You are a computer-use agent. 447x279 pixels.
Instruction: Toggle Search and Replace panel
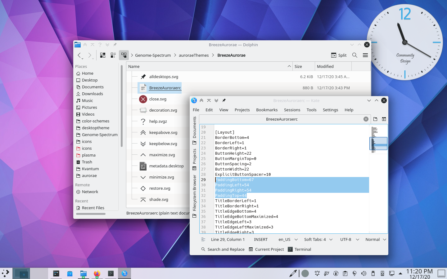click(x=223, y=249)
